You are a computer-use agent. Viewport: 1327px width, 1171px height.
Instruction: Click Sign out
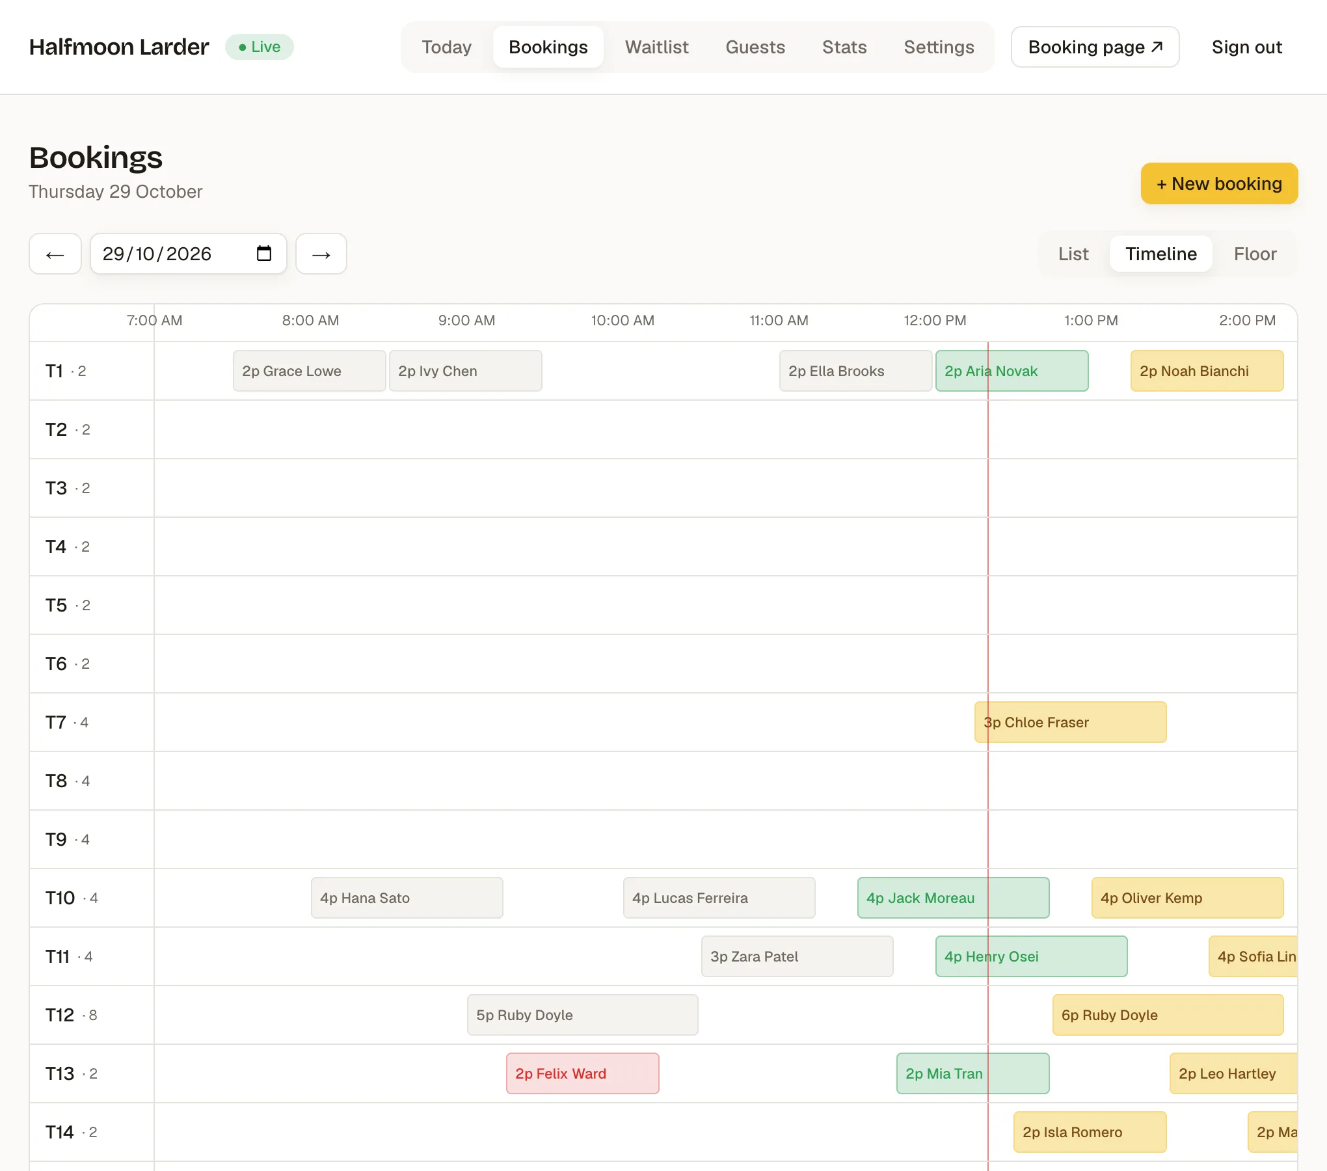coord(1247,47)
